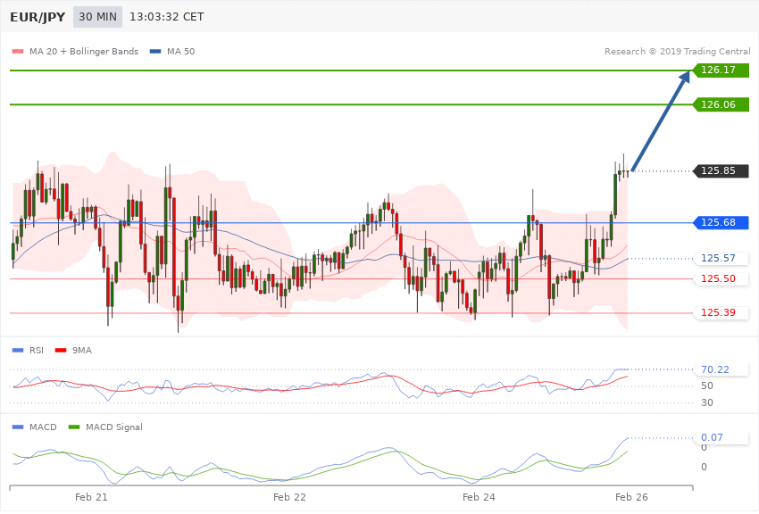Viewport: 759px width, 514px height.
Task: Click the Feb 22 date axis label
Action: click(289, 497)
